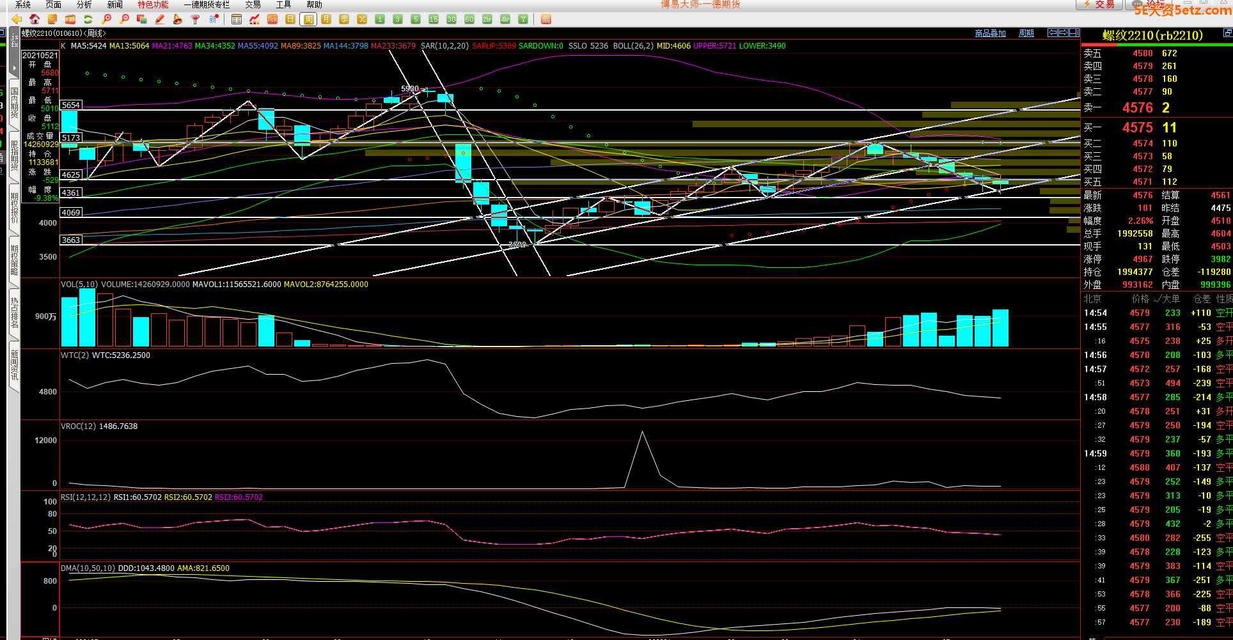Open the 新闻资讯 sidebar tab
This screenshot has width=1233, height=640.
[14, 365]
